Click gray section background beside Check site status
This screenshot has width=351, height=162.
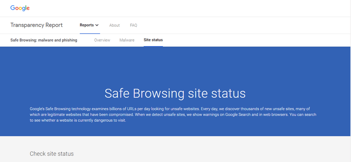tap(201, 154)
